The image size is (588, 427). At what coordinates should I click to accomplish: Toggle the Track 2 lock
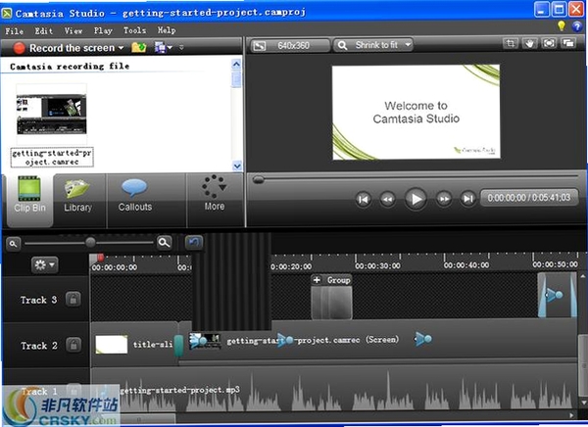click(73, 345)
